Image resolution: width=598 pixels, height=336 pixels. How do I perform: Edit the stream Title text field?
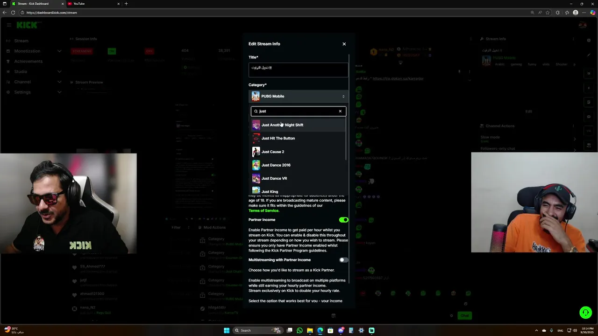pos(298,70)
